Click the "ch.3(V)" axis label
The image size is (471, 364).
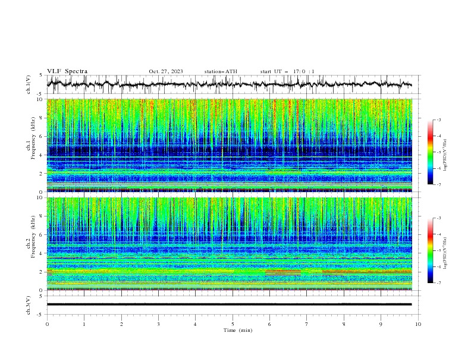tap(29, 305)
